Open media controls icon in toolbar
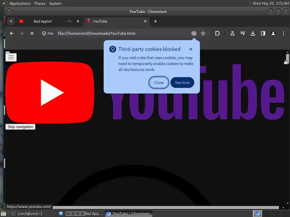The height and width of the screenshot is (217, 290). pos(243,33)
